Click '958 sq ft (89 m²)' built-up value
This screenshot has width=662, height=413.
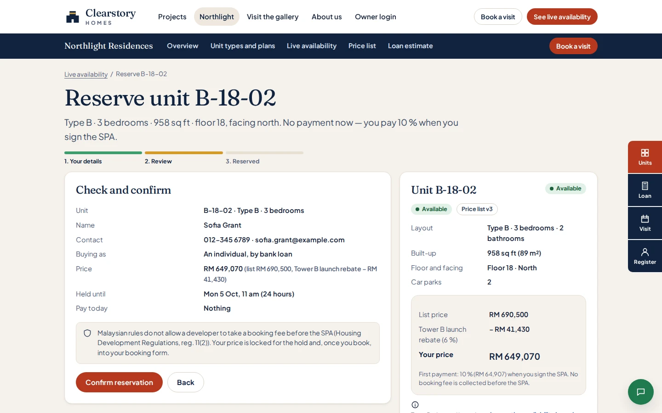click(514, 253)
